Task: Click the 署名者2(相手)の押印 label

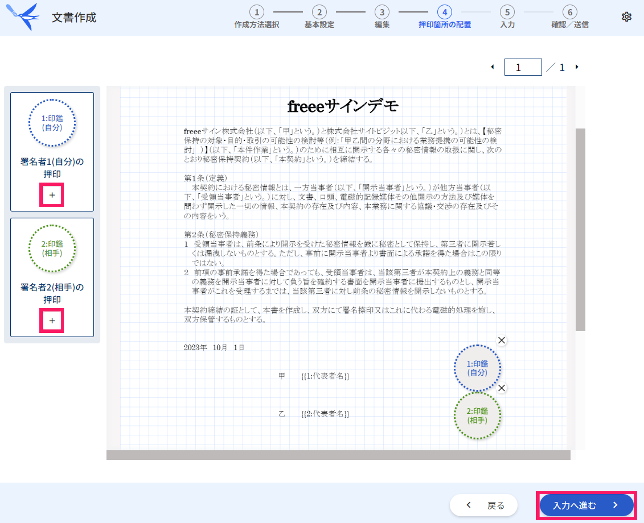Action: coord(52,293)
